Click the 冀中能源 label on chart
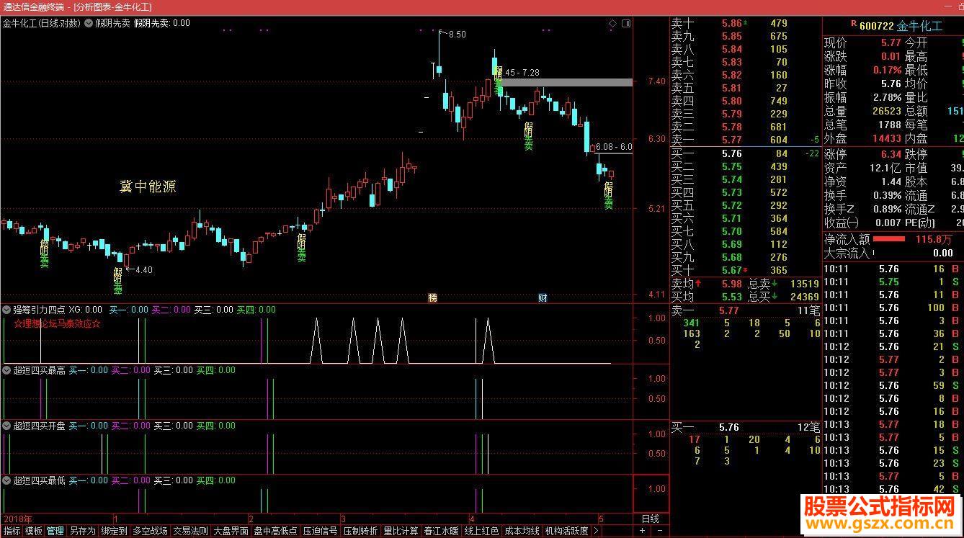Screen dimensions: 964x538 pos(148,187)
